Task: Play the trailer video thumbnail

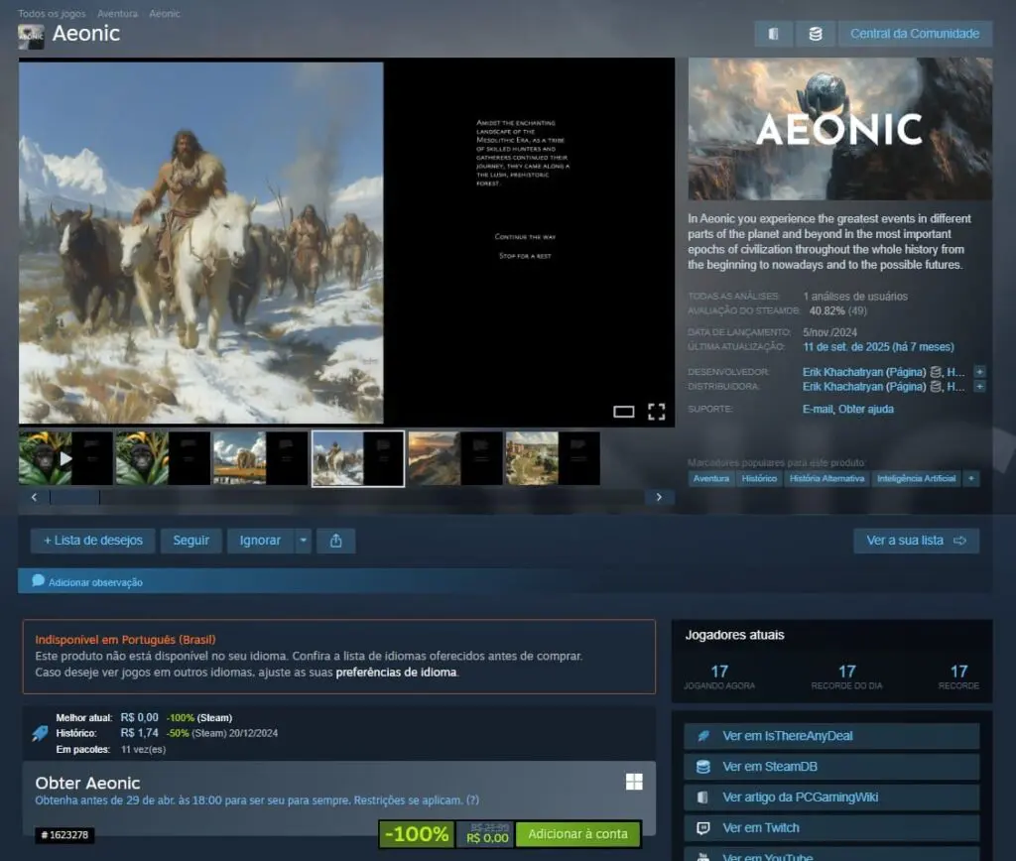Action: pos(64,458)
